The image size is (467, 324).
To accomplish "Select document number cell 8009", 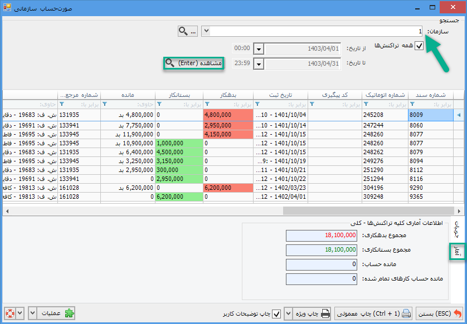I will [431, 115].
